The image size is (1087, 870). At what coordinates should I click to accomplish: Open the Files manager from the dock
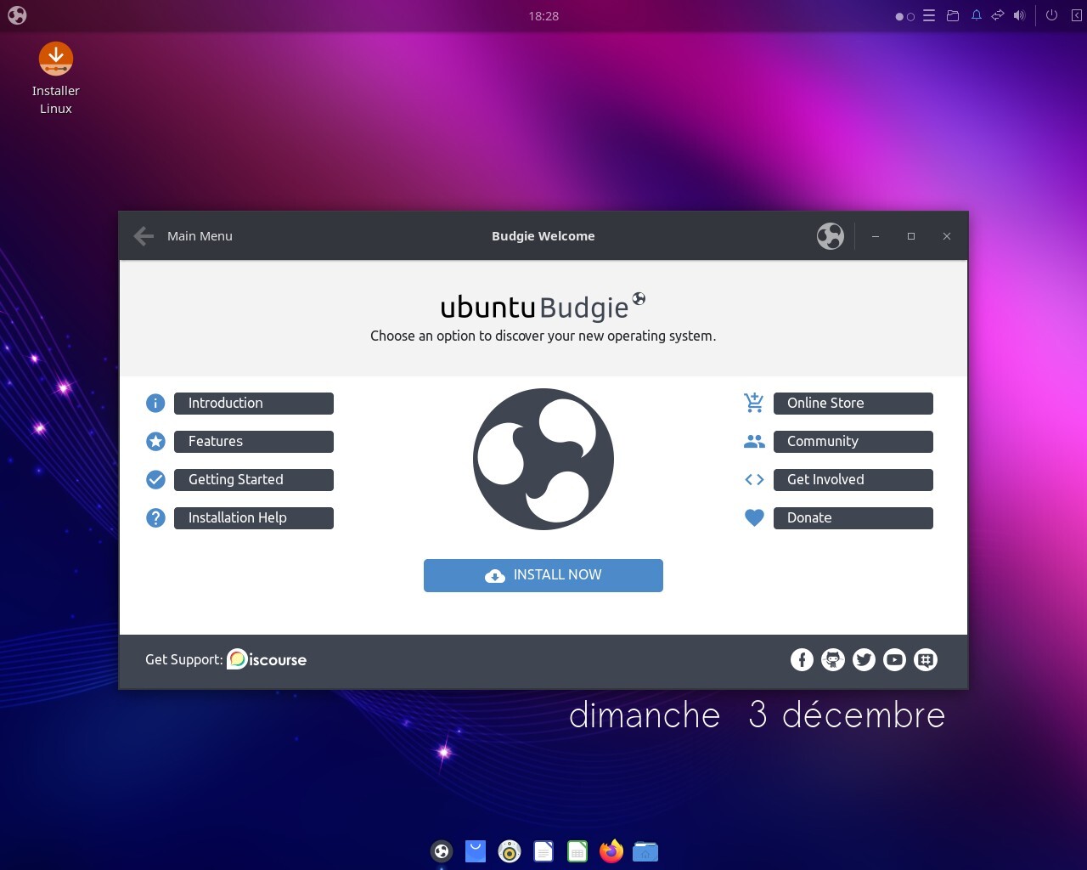(645, 850)
